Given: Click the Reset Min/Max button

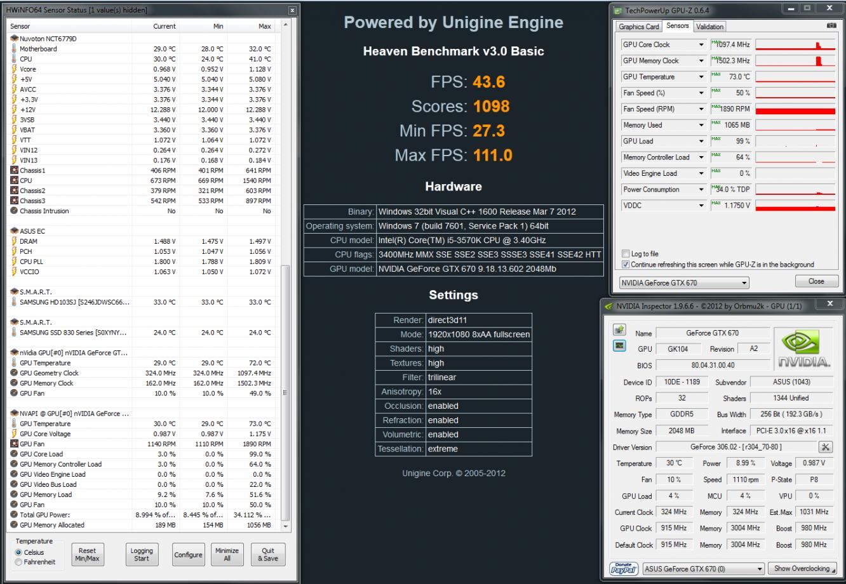Looking at the screenshot, I should pyautogui.click(x=88, y=555).
